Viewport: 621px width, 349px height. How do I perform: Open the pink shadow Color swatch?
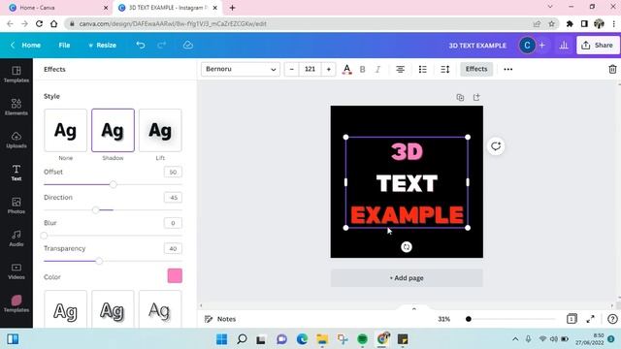(x=175, y=275)
